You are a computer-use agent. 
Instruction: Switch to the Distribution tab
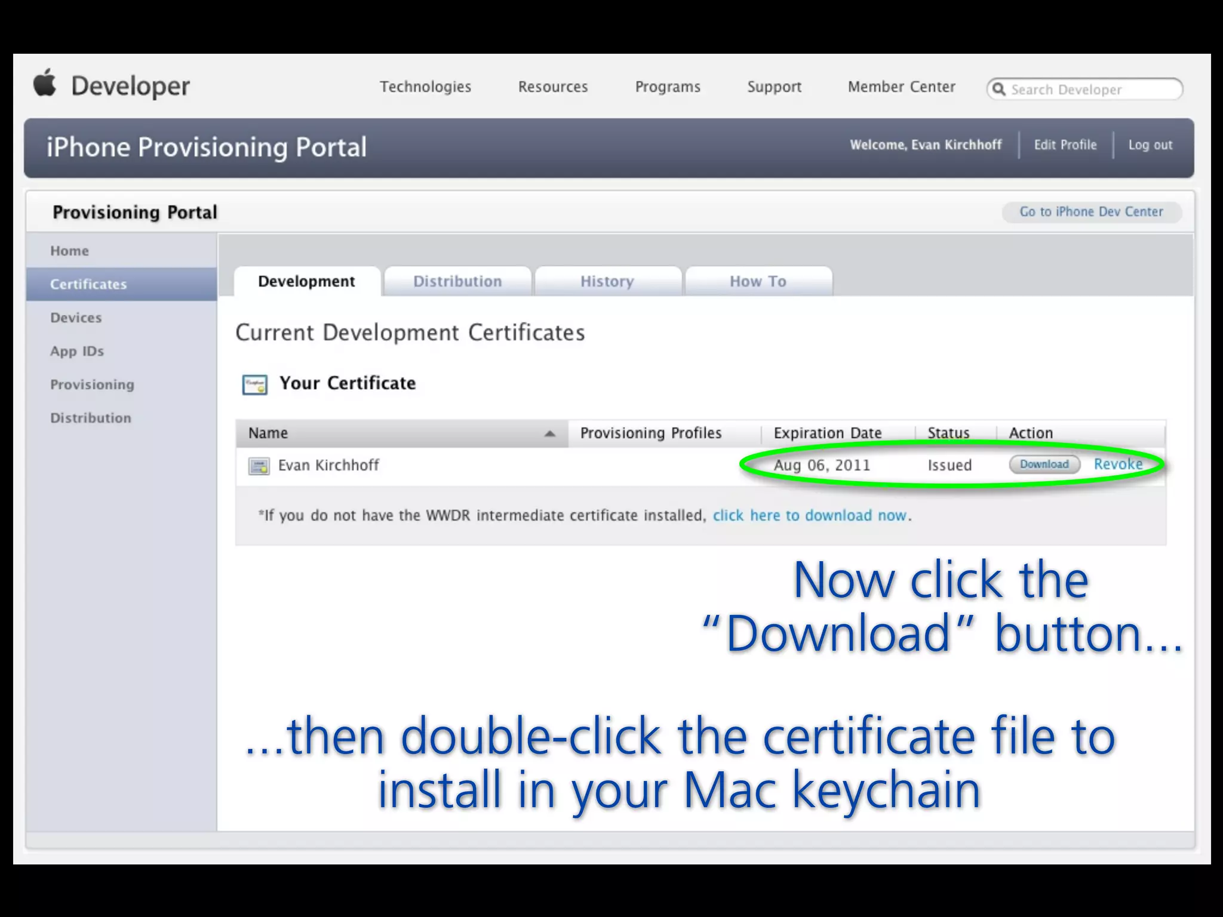458,281
